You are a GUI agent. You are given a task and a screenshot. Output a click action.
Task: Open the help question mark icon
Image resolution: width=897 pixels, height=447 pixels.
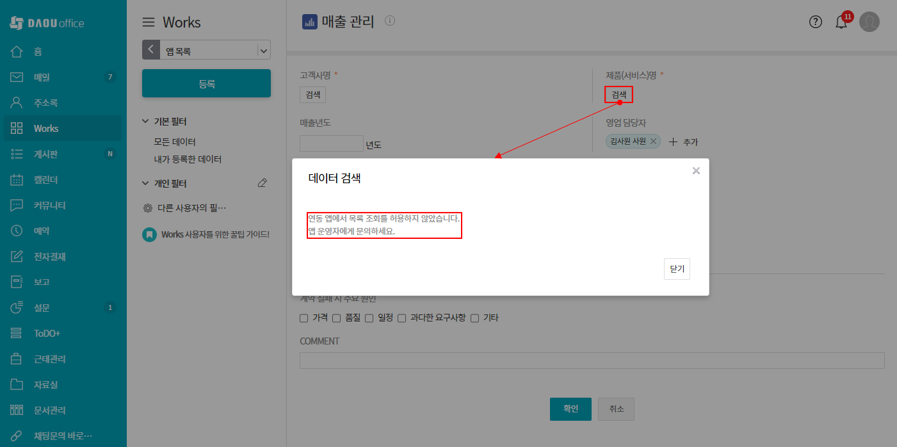point(815,22)
